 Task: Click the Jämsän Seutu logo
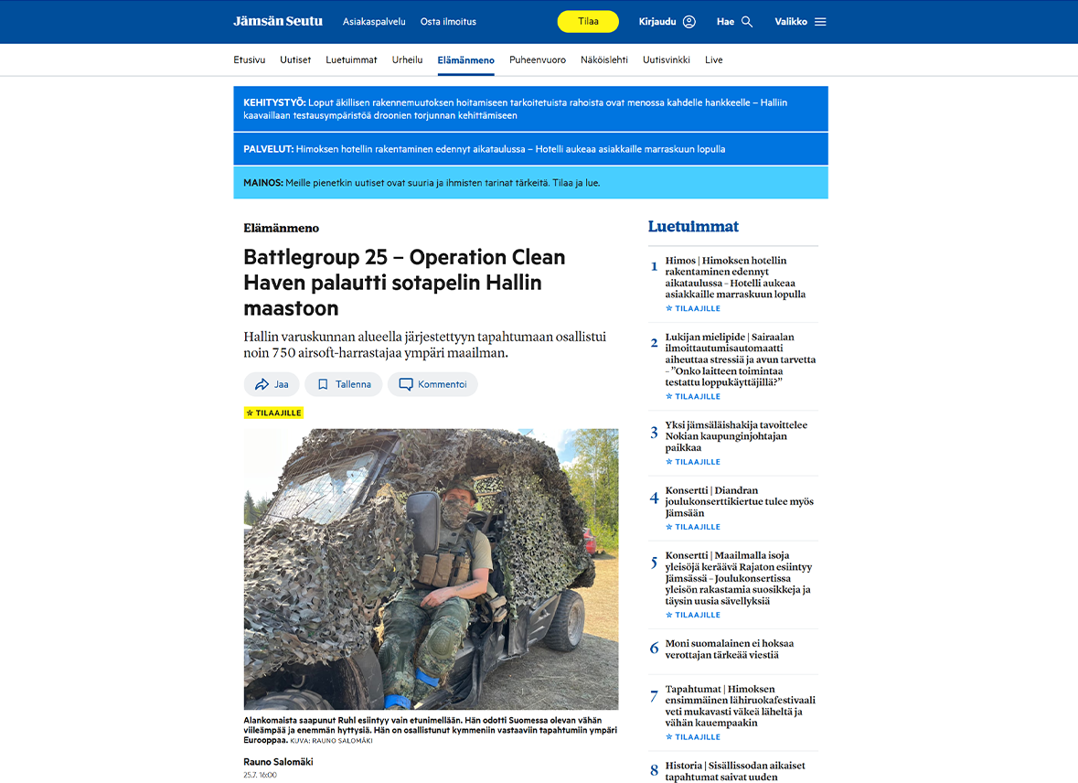click(277, 20)
